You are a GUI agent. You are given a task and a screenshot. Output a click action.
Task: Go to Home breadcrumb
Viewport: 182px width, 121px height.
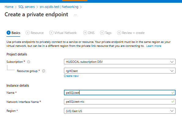(9, 7)
